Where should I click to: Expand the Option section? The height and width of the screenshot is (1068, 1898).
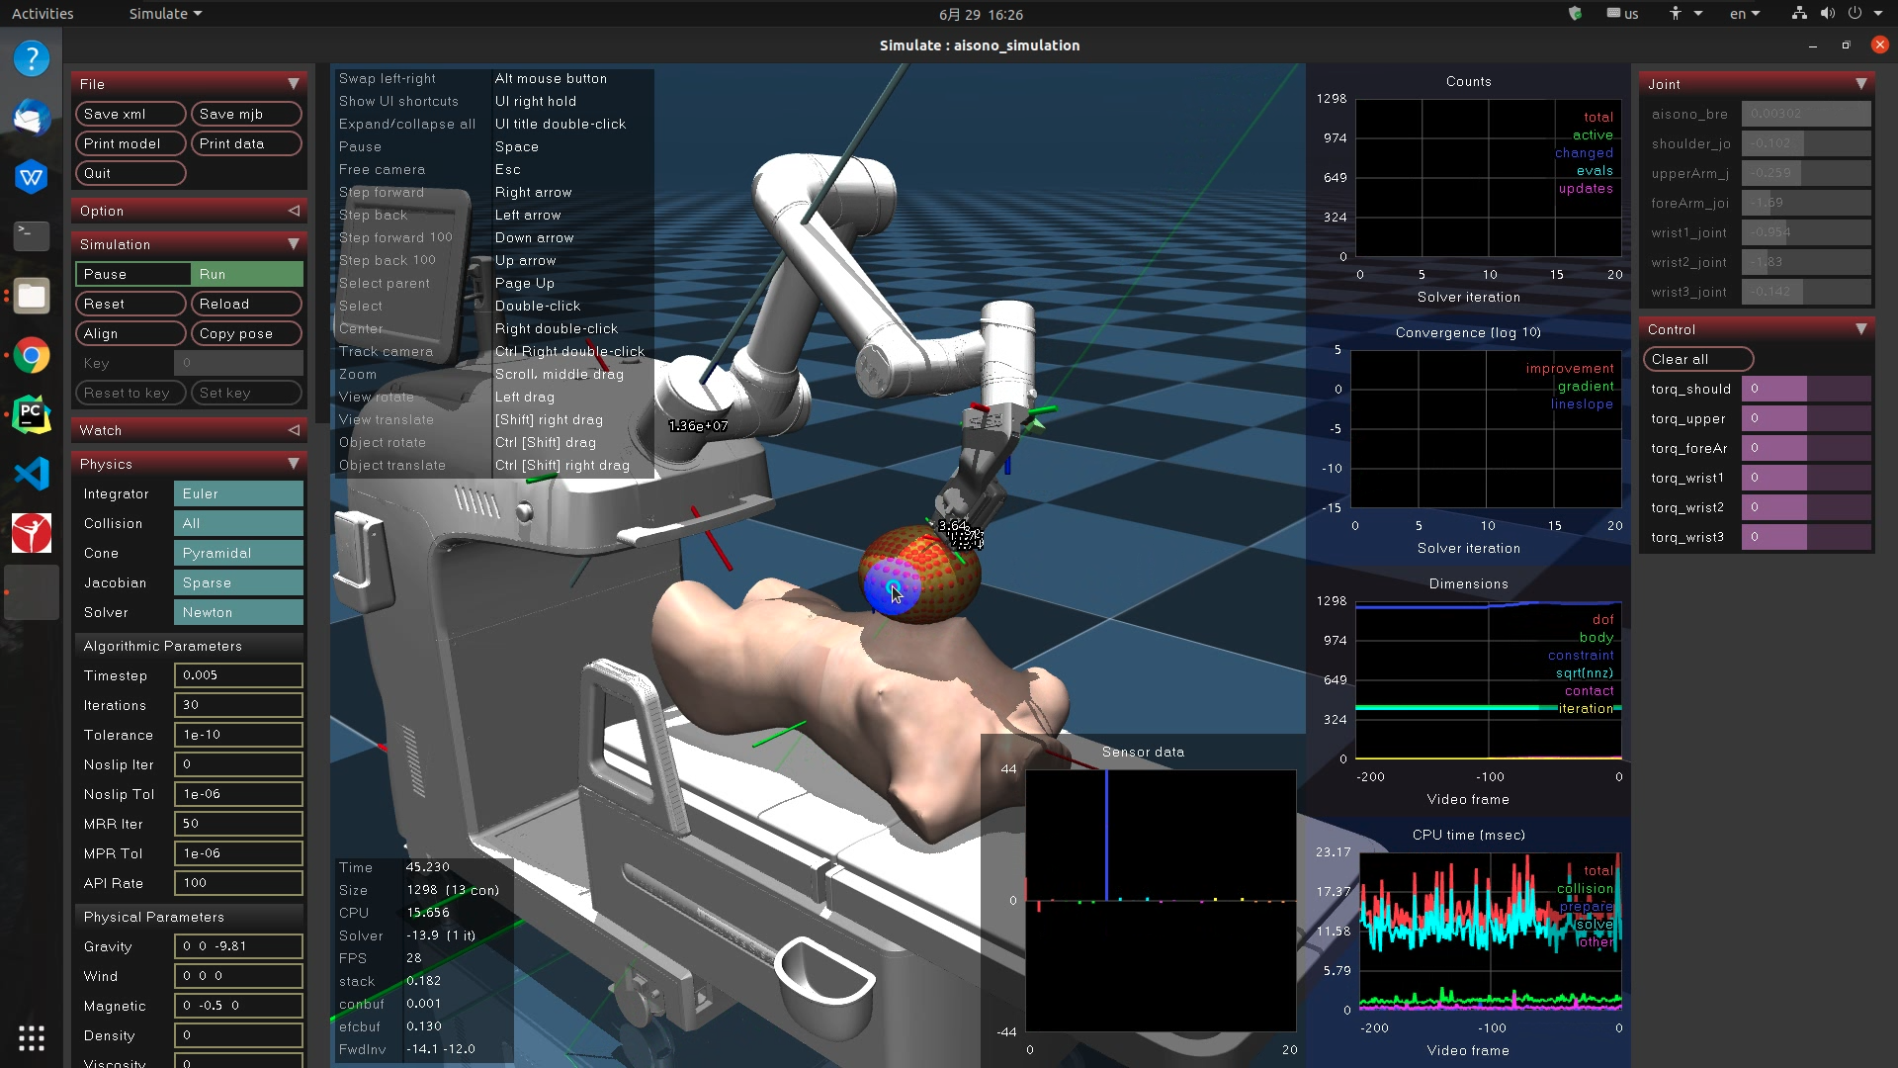(x=294, y=211)
